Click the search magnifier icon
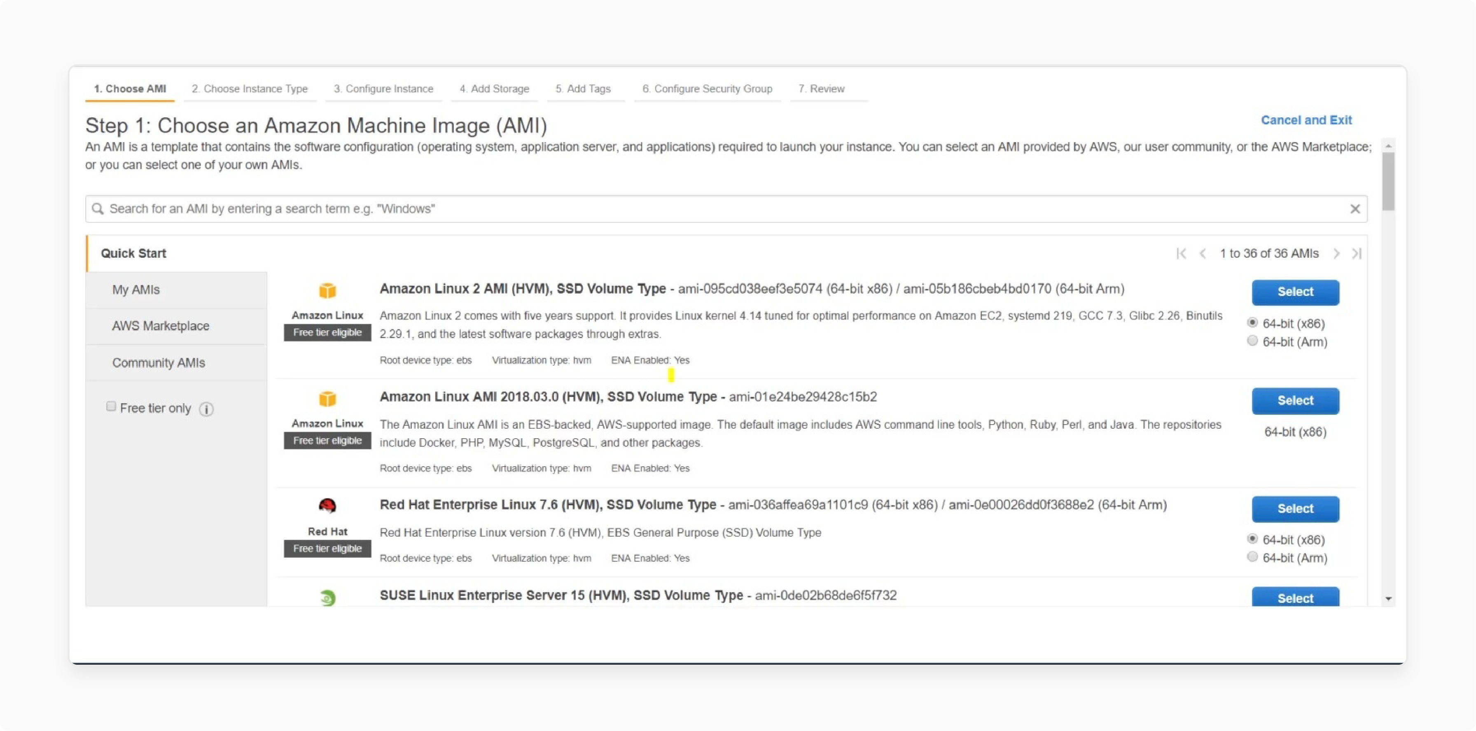 tap(98, 208)
